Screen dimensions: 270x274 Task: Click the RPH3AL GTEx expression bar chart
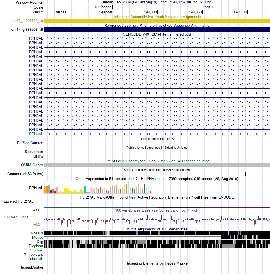click(x=98, y=187)
